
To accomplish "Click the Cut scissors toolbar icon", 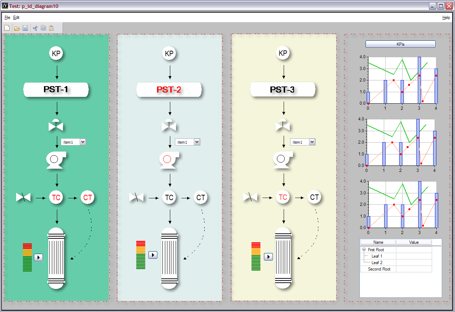I will (35, 28).
